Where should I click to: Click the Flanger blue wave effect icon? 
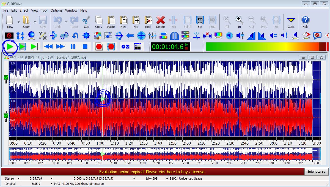64,36
